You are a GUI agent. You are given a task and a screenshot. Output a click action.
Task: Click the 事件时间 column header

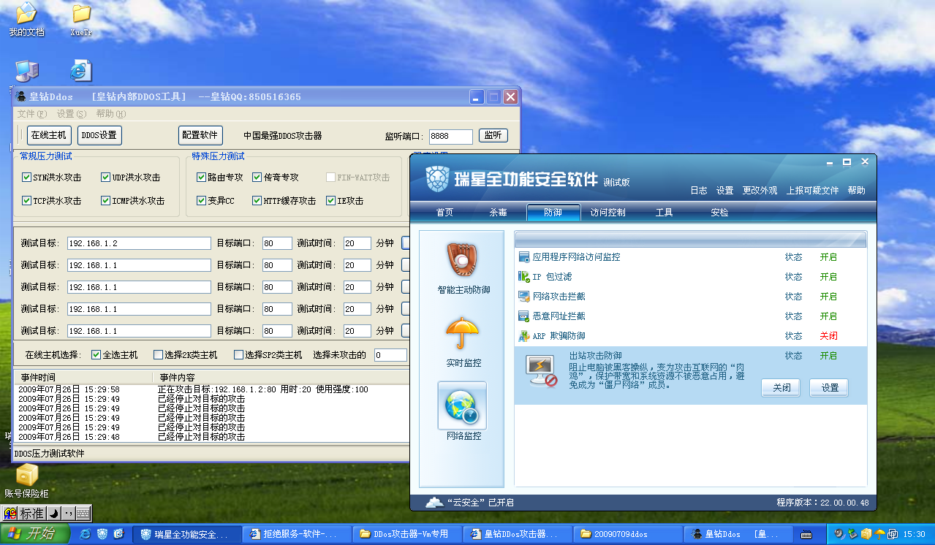[83, 378]
